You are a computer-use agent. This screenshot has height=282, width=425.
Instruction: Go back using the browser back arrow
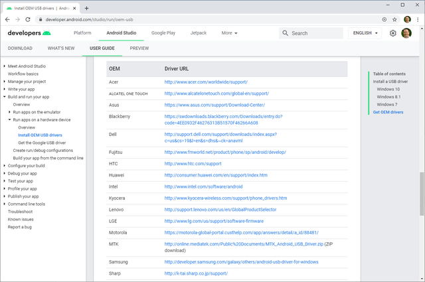click(x=7, y=19)
